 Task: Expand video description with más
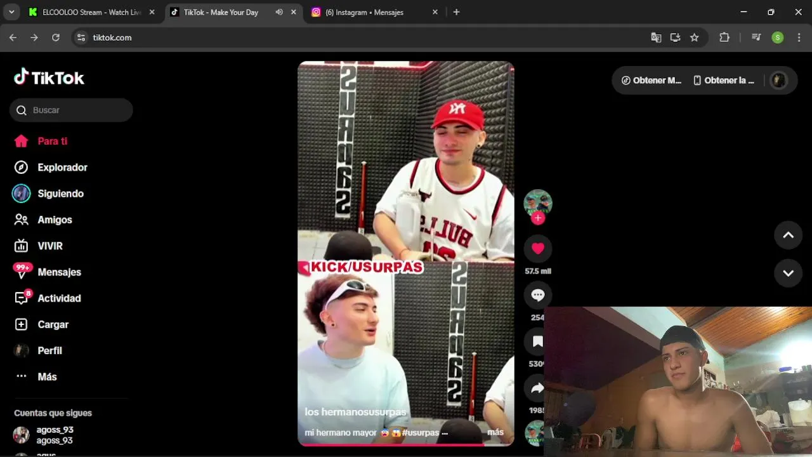pos(495,432)
